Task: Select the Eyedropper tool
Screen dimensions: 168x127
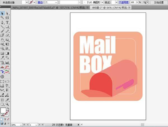Action: (2, 57)
